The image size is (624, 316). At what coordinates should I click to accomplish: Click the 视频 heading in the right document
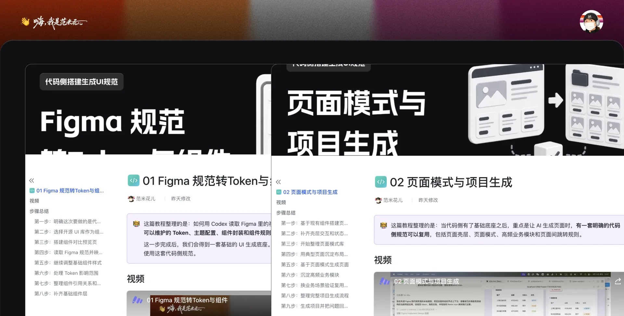coord(383,260)
